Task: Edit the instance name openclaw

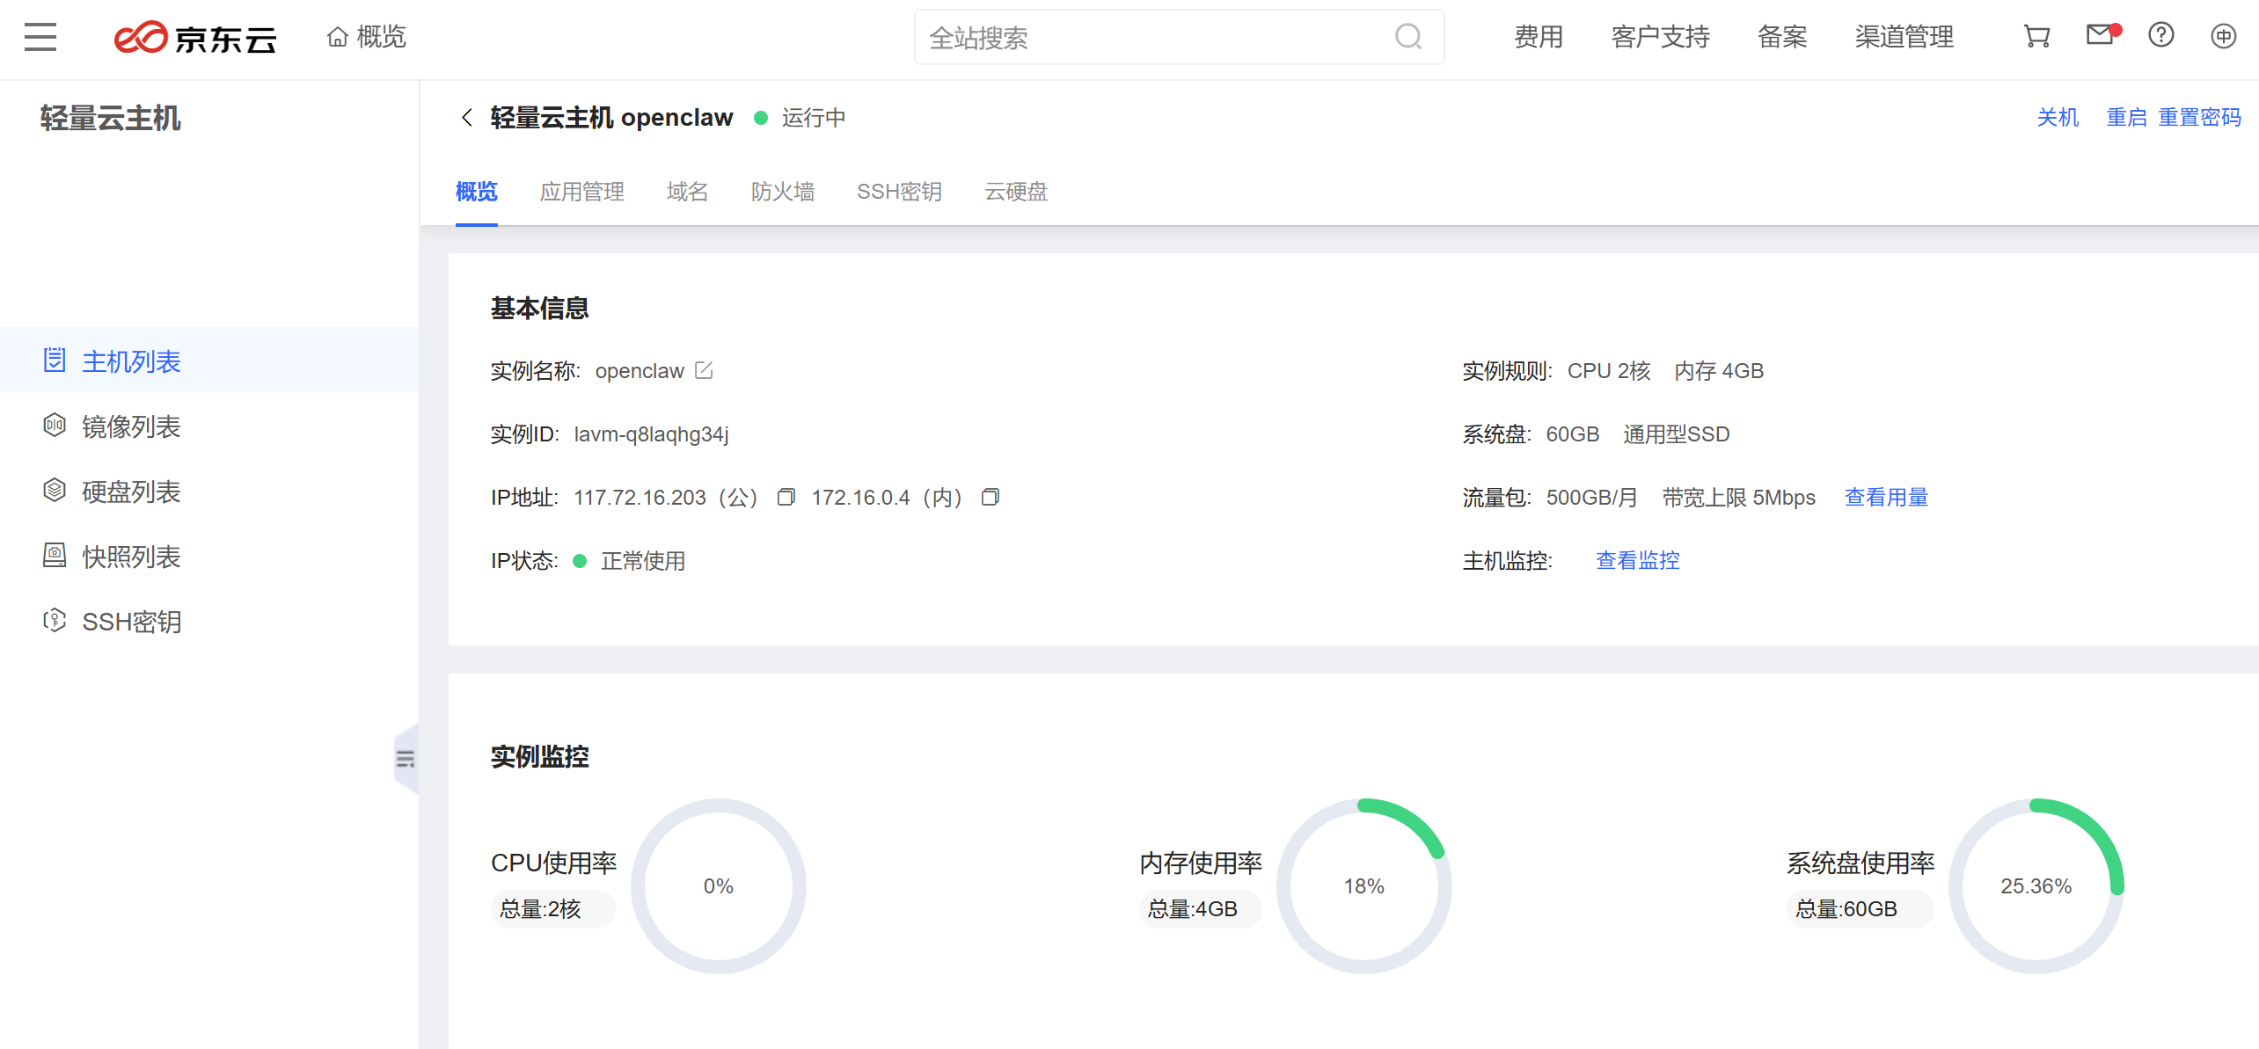Action: point(704,371)
